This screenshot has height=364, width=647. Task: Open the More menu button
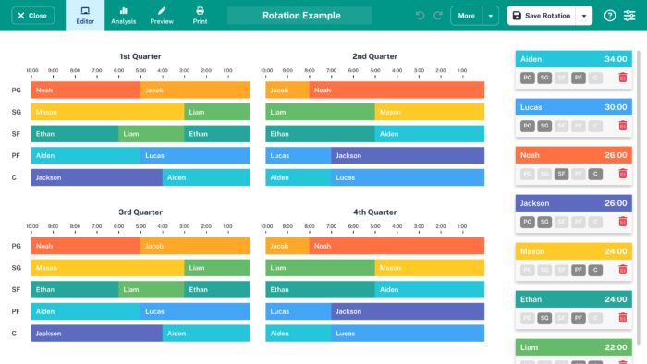coord(466,16)
